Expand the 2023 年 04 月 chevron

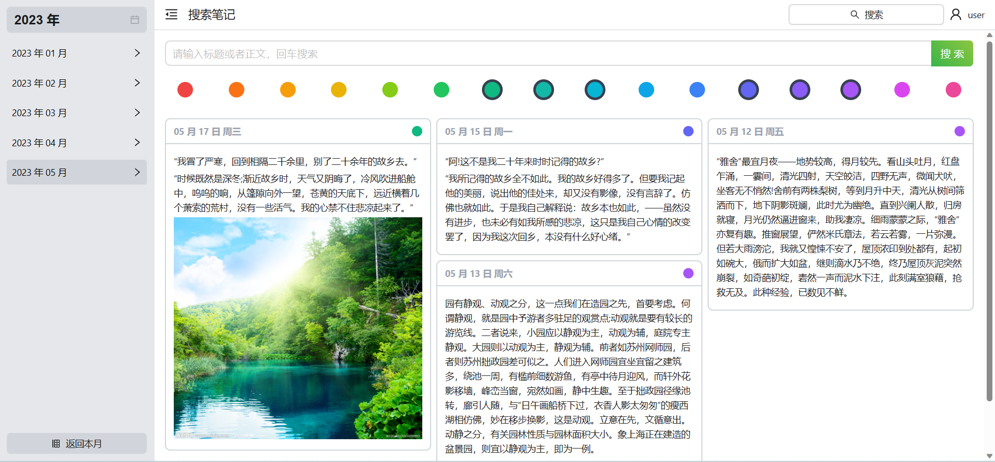tap(137, 143)
